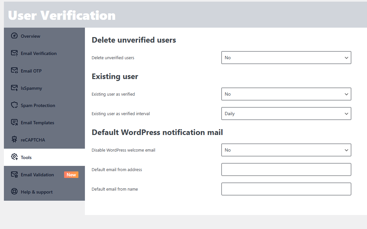Click the Tools gear icon
The image size is (367, 229).
pyautogui.click(x=14, y=157)
